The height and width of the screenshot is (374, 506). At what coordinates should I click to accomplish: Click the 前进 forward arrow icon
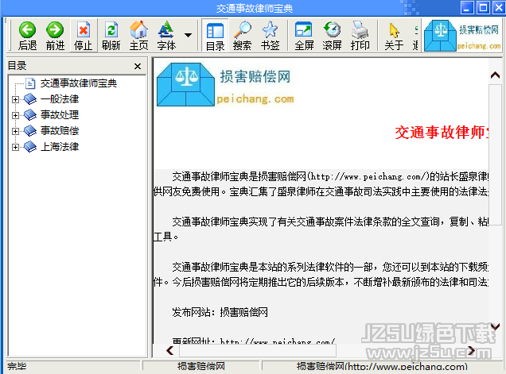(x=55, y=30)
